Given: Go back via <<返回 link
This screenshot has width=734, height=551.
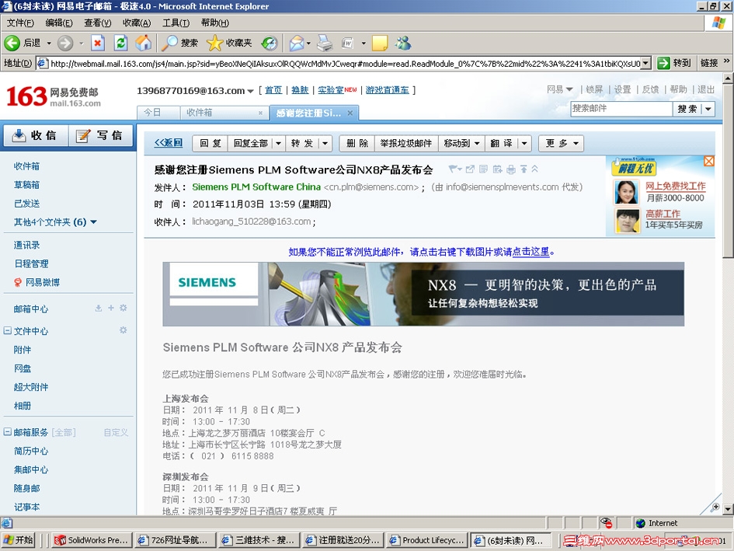Looking at the screenshot, I should pyautogui.click(x=168, y=143).
